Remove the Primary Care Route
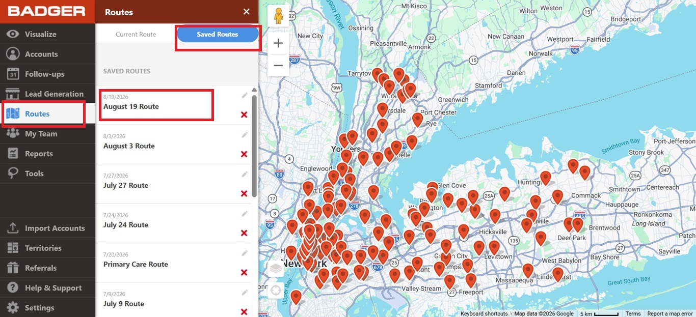Image resolution: width=696 pixels, height=317 pixels. (x=244, y=273)
